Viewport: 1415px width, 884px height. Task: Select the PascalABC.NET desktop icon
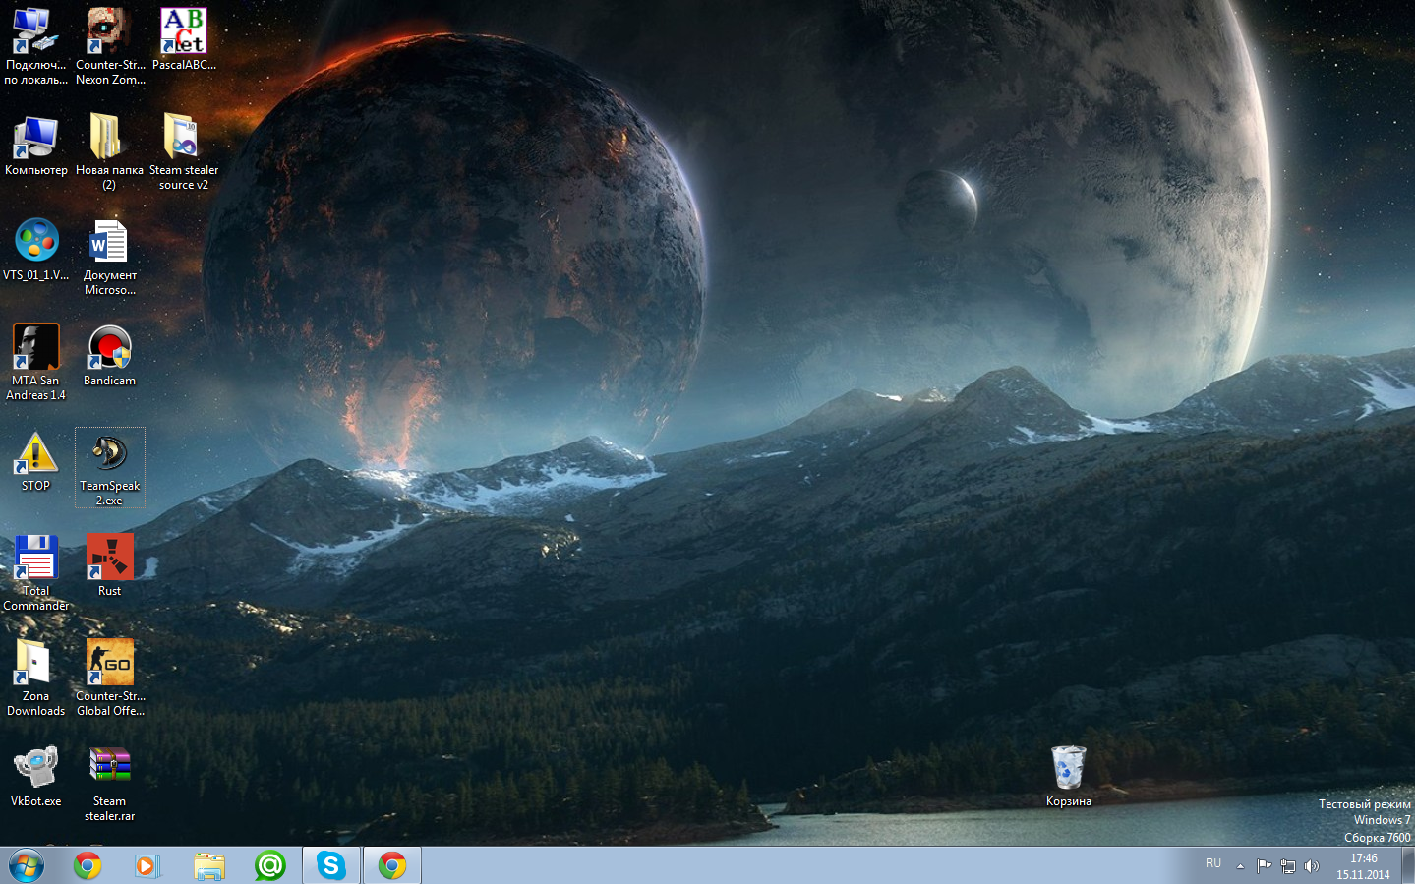point(184,39)
